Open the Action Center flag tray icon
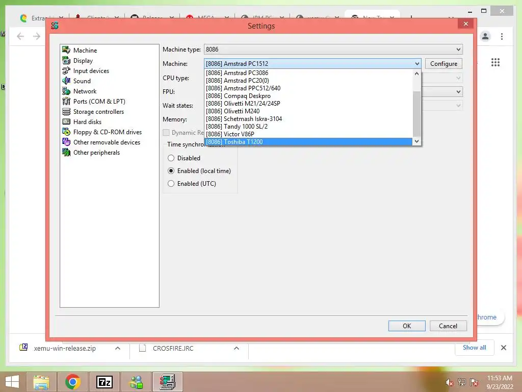 pos(474,382)
